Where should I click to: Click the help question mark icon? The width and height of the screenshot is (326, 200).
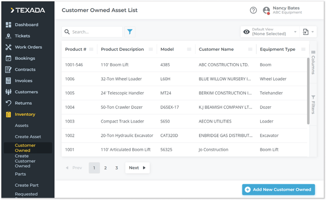click(x=253, y=10)
